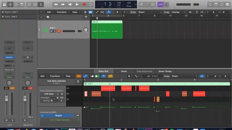Open the 1/16 Note quantize dropdown
This screenshot has height=130, width=232.
click(51, 94)
